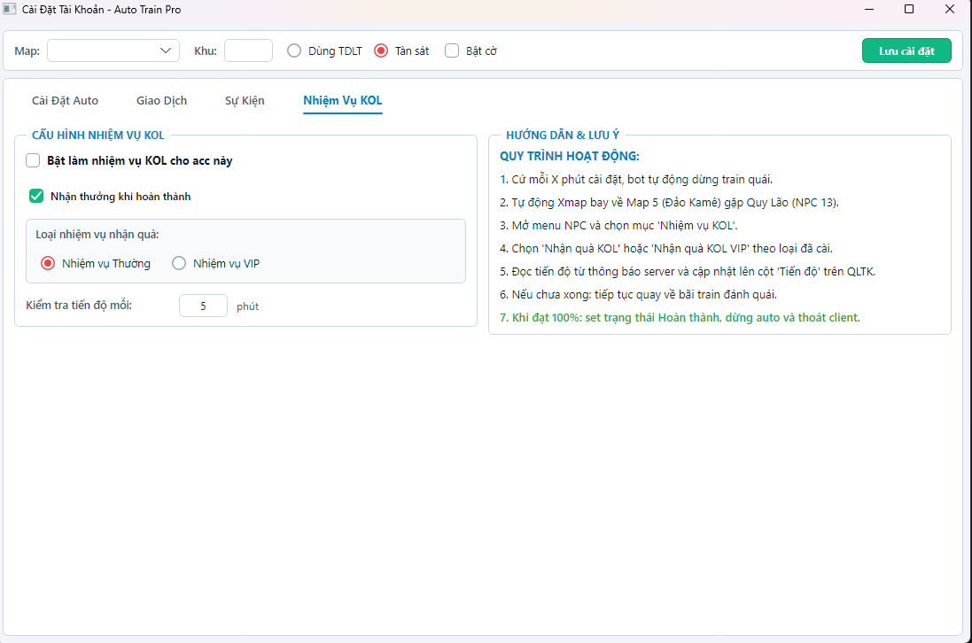Minimize the Auto Train Pro window
The width and height of the screenshot is (972, 643).
(869, 9)
